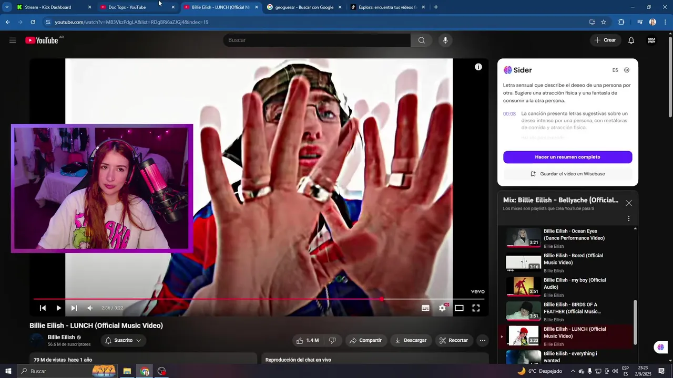673x378 pixels.
Task: Show hidden system tray icons
Action: click(573, 371)
